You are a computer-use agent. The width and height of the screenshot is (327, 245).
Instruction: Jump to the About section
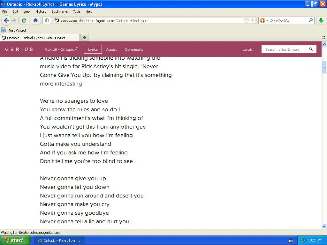click(111, 49)
